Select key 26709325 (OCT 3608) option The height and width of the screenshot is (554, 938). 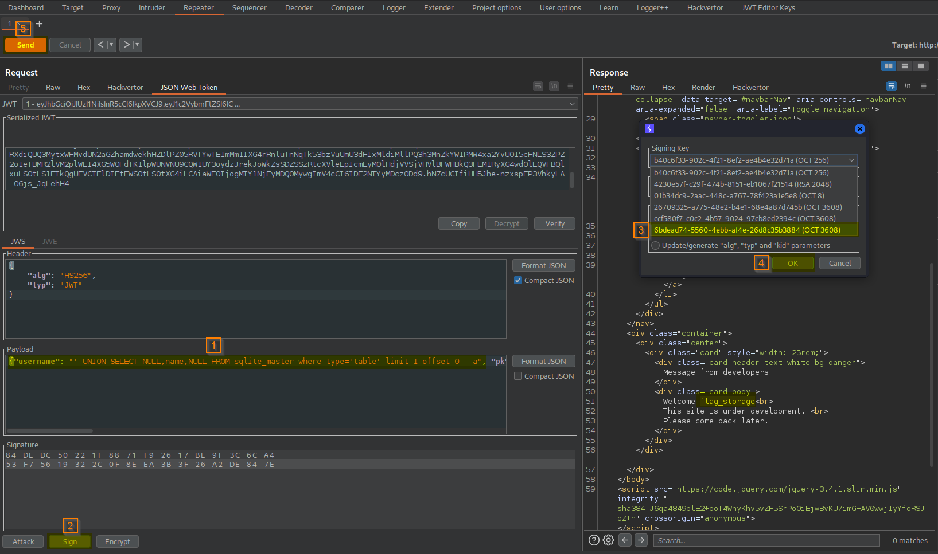click(754, 207)
